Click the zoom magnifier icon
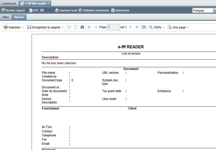The image size is (216, 150). [151, 27]
